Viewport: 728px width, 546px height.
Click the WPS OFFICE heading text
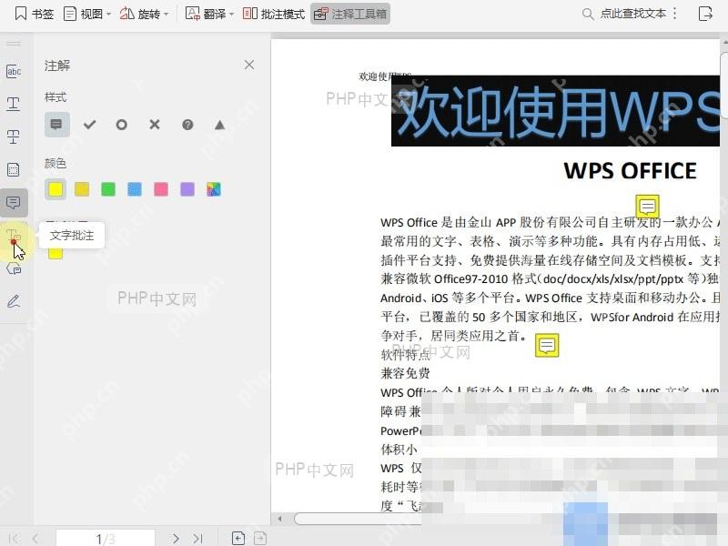[630, 171]
